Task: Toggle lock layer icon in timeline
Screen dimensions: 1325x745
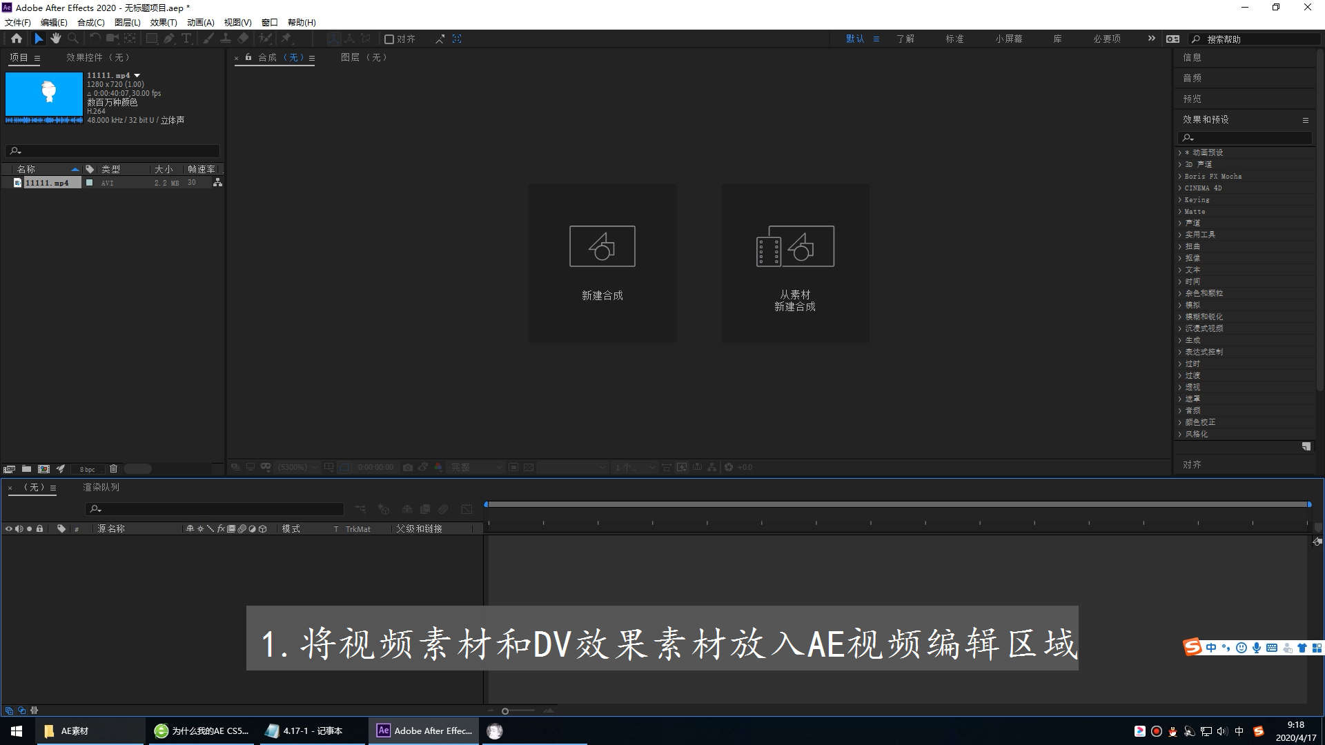Action: [39, 528]
